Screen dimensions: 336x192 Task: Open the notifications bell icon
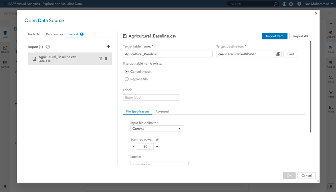[x=291, y=4]
